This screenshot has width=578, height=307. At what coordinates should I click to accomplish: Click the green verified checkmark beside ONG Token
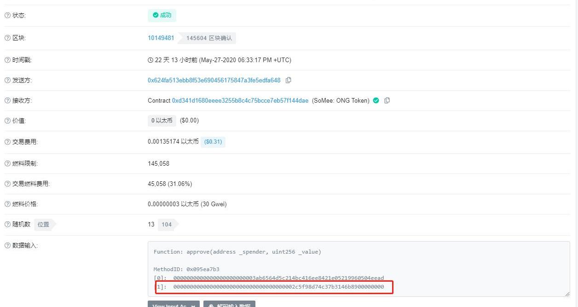(376, 100)
